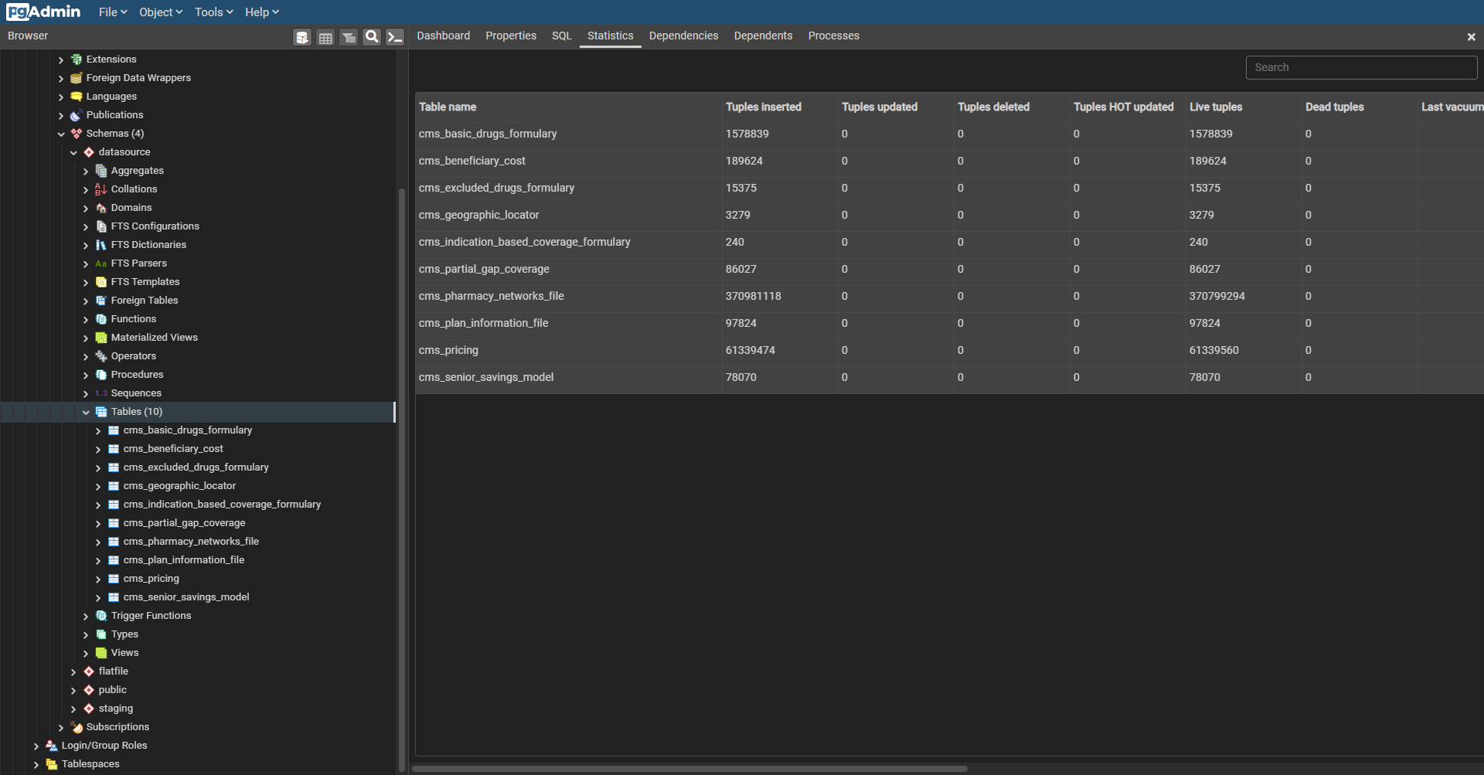Collapse the datasource schema

pos(73,152)
